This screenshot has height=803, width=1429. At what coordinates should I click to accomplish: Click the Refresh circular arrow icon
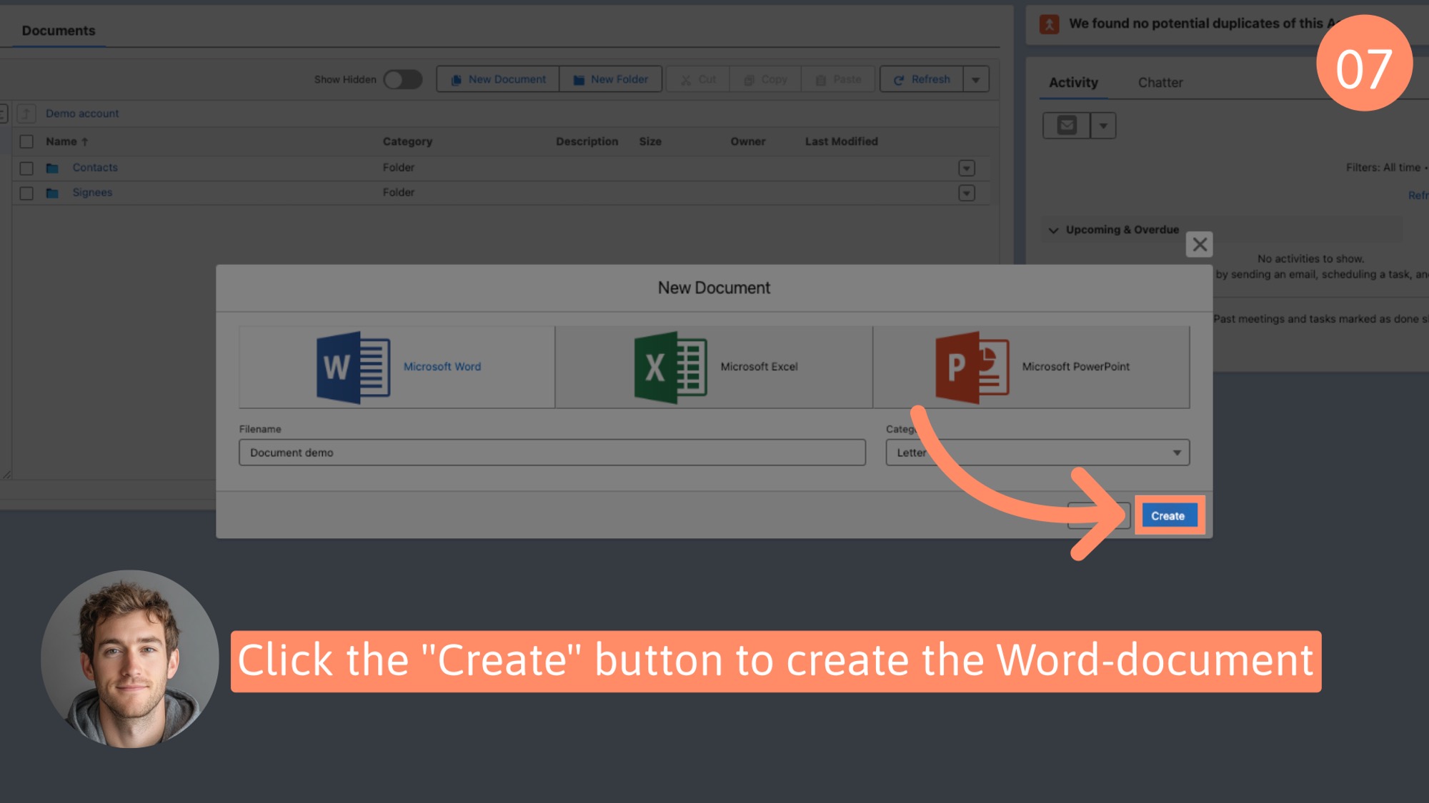(x=899, y=80)
